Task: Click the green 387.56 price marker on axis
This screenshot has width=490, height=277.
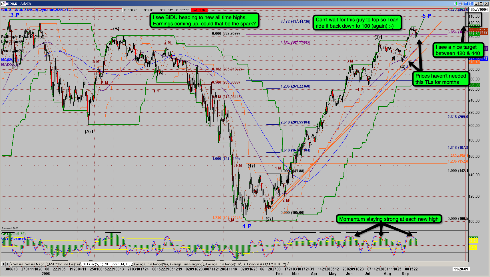Action: click(x=474, y=34)
